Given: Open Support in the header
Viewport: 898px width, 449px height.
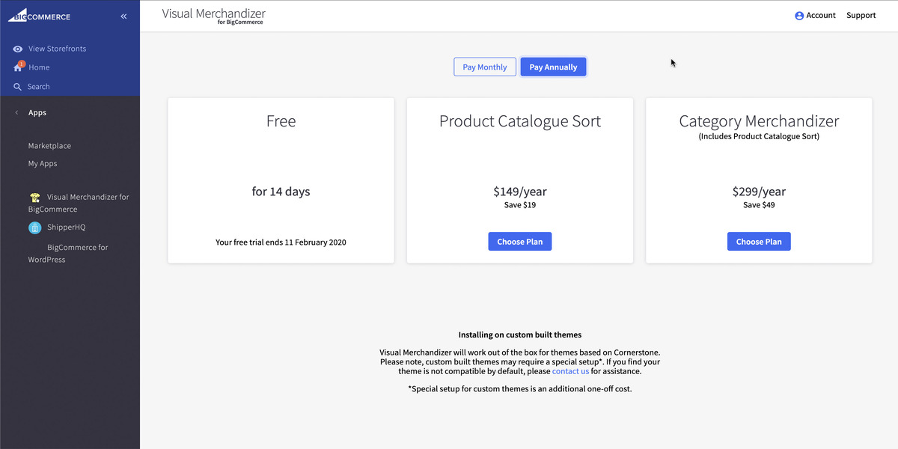Looking at the screenshot, I should (x=861, y=16).
